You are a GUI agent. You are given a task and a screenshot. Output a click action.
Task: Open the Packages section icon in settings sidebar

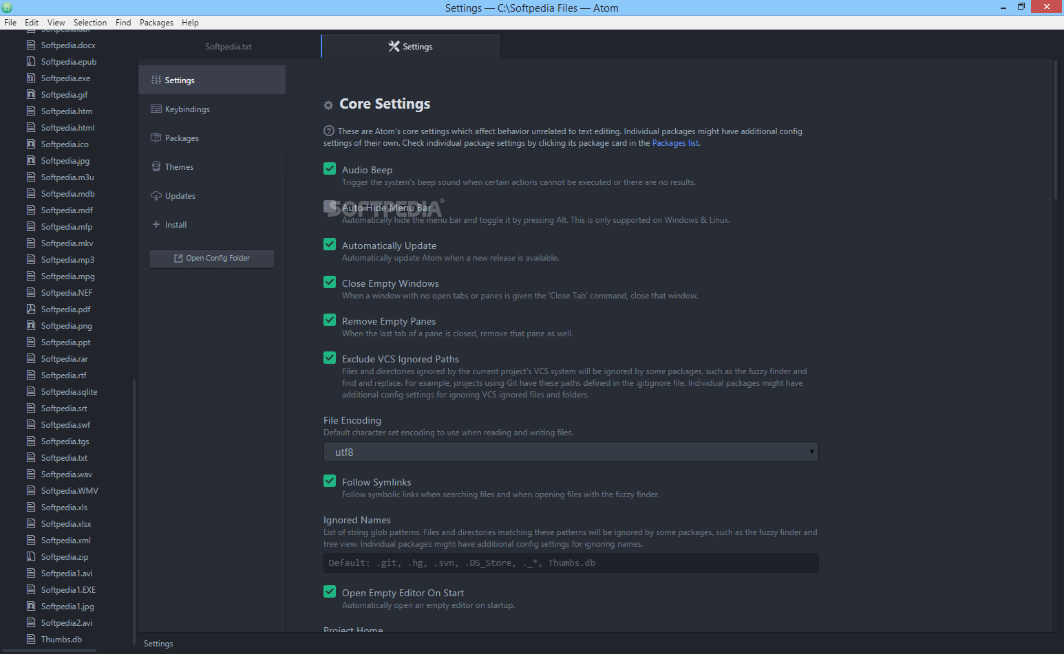tap(156, 138)
